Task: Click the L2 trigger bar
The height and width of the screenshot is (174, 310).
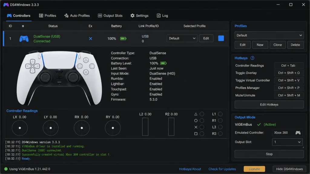Action: click(145, 127)
